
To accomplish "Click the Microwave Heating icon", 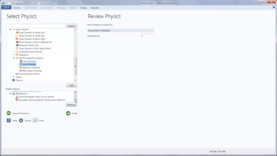I will [x=21, y=71].
